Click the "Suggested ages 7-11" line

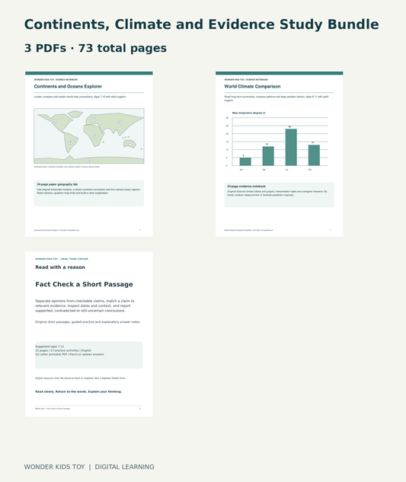tap(50, 346)
